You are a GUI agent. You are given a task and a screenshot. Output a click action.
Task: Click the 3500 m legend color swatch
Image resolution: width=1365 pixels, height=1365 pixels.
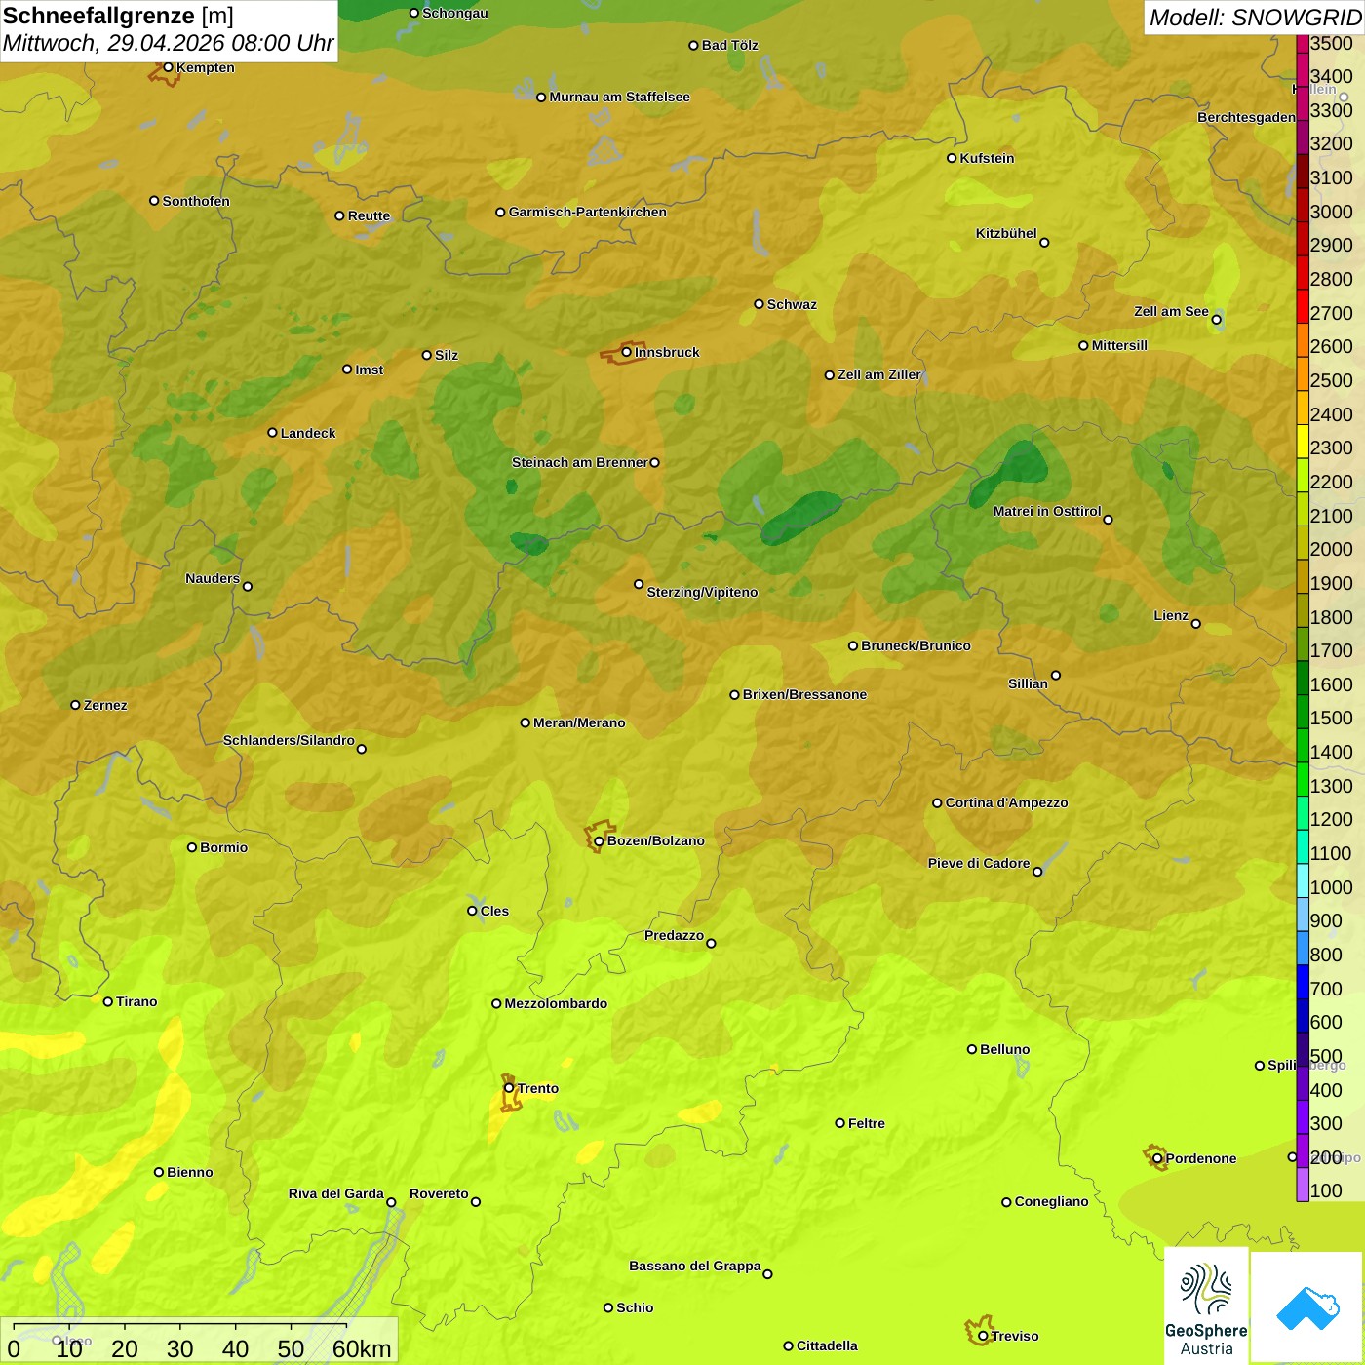point(1303,43)
